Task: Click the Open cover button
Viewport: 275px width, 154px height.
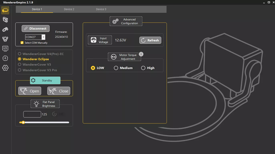Action: point(30,91)
